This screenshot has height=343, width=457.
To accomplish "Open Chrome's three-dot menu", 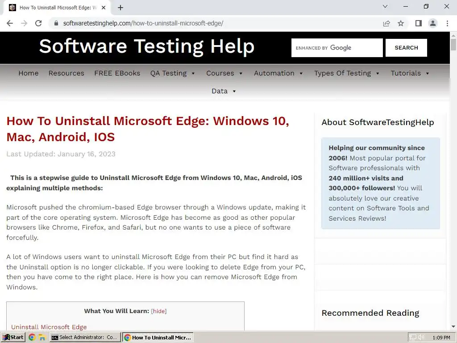I will 447,23.
